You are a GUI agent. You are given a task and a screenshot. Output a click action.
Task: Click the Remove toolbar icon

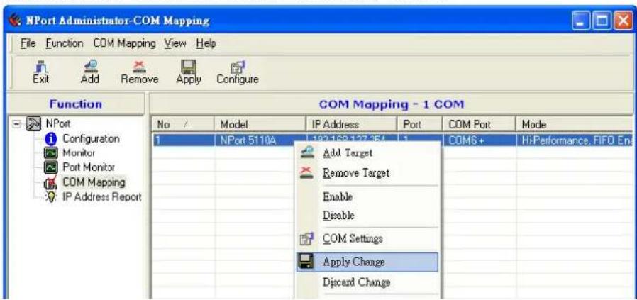point(139,67)
